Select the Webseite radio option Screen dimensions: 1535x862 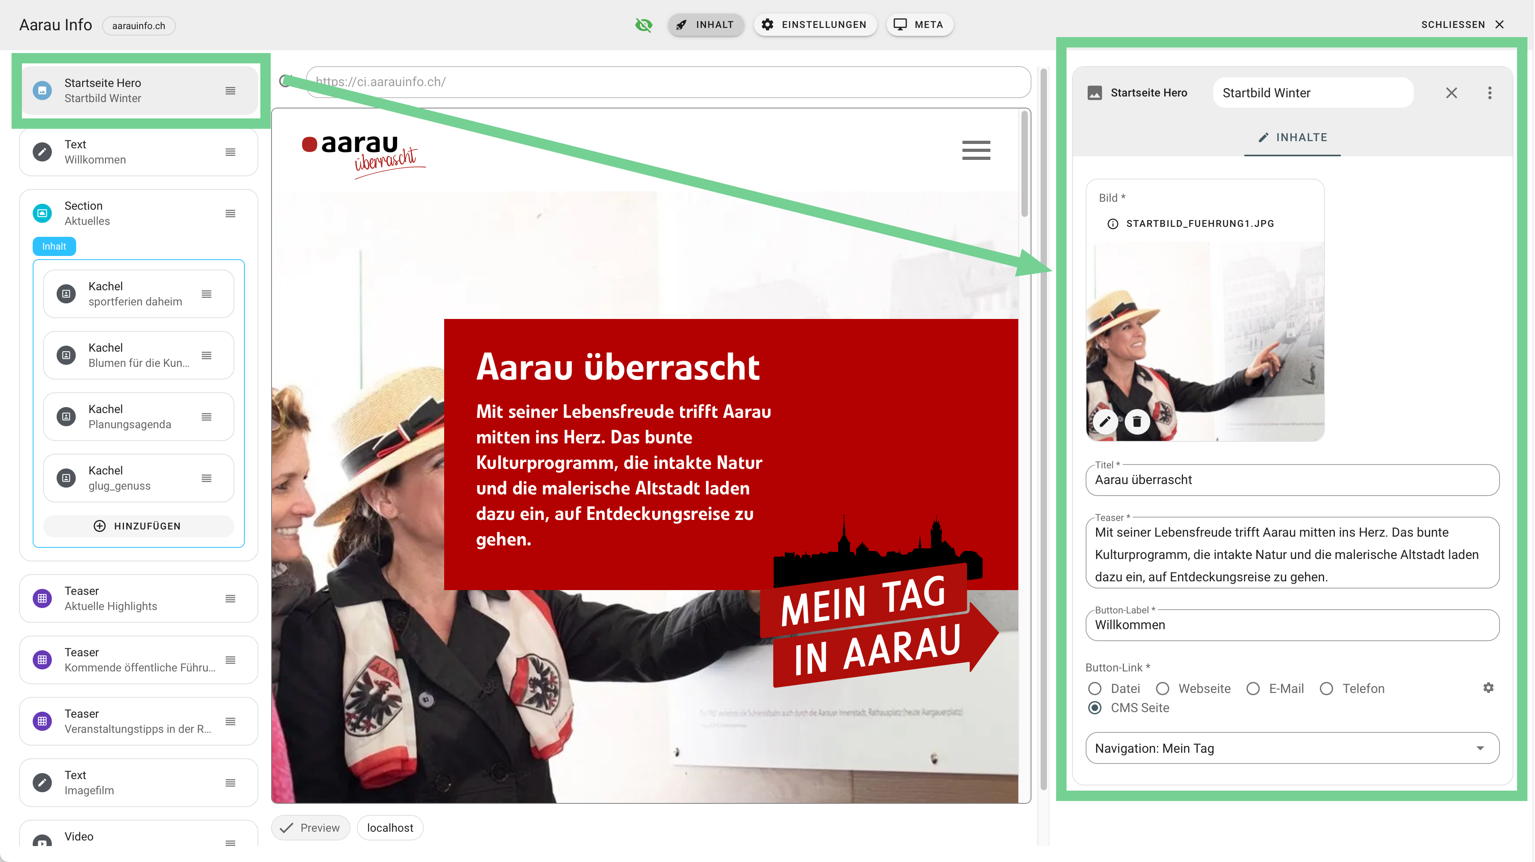(x=1162, y=689)
